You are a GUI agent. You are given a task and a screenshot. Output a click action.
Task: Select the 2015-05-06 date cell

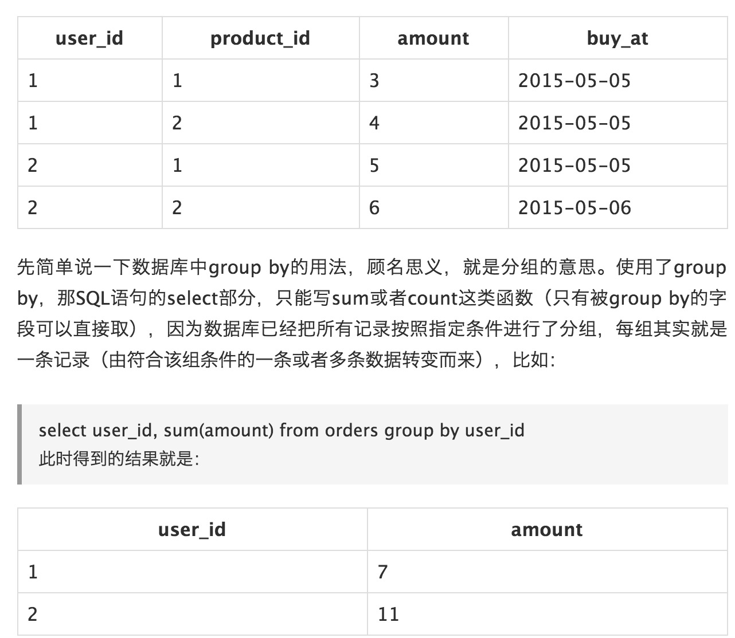tap(617, 207)
